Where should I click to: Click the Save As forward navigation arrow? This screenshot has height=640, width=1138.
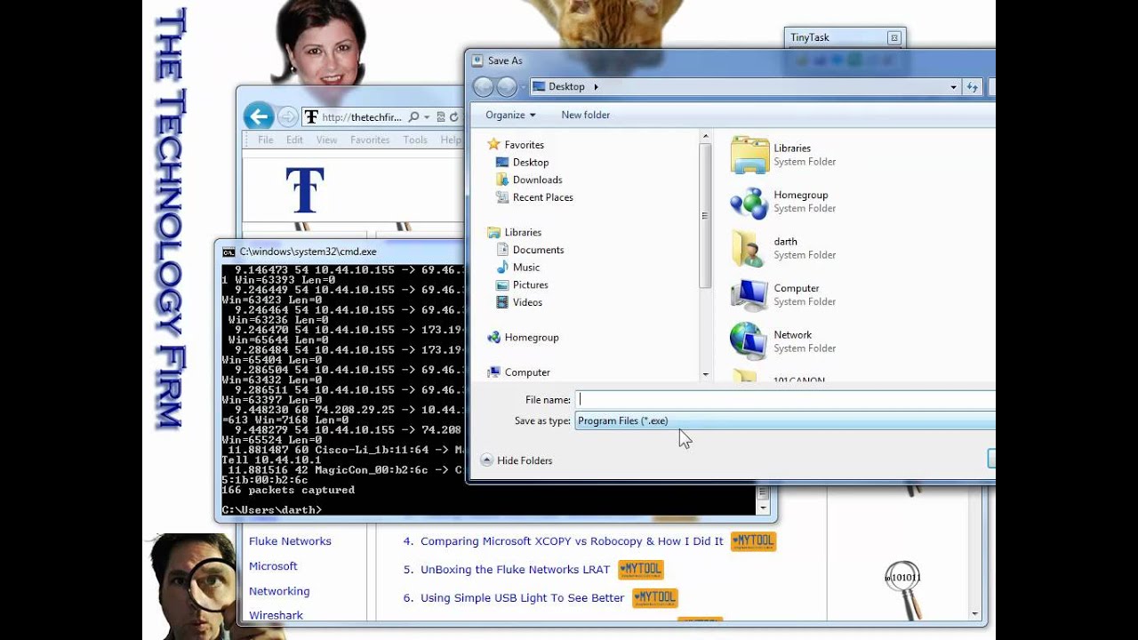[507, 86]
